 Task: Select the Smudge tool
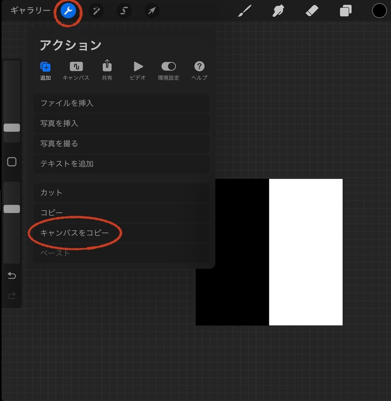pyautogui.click(x=278, y=11)
